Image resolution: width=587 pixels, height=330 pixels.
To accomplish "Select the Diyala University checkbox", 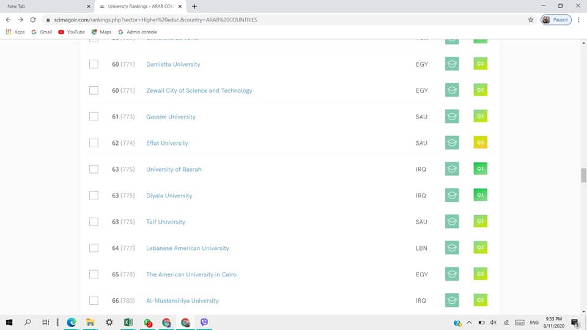I will point(94,196).
